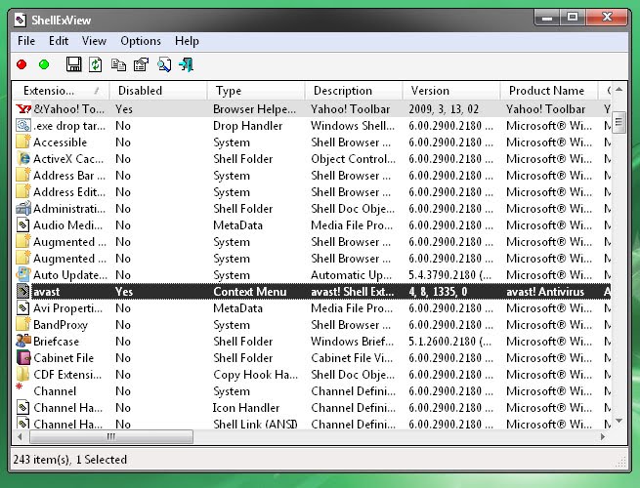This screenshot has width=640, height=488.
Task: Click Yes in the avast Disabled cell
Action: click(x=124, y=292)
